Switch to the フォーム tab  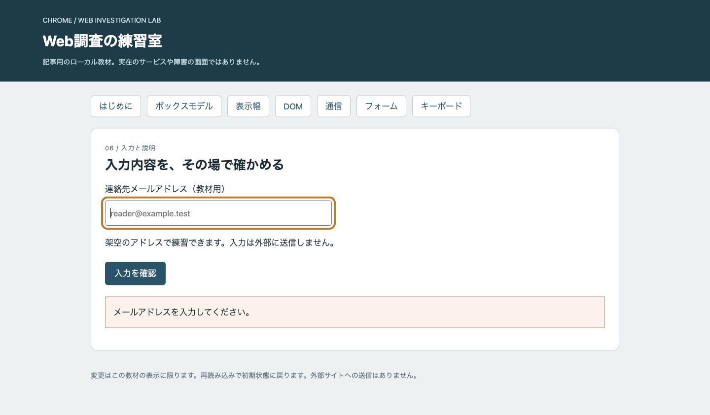(381, 106)
